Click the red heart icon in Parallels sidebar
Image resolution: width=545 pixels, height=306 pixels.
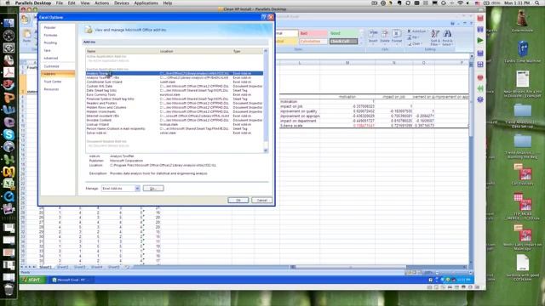(x=480, y=77)
